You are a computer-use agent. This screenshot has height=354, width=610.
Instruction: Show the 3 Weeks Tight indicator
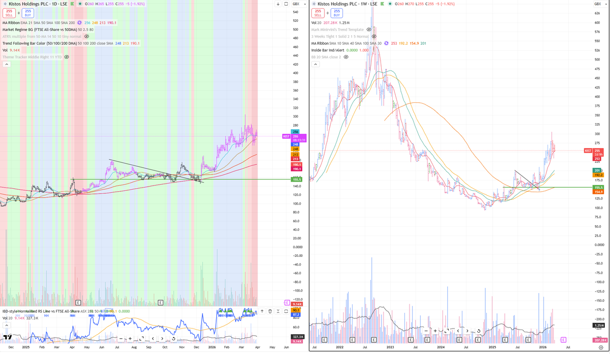coord(374,37)
